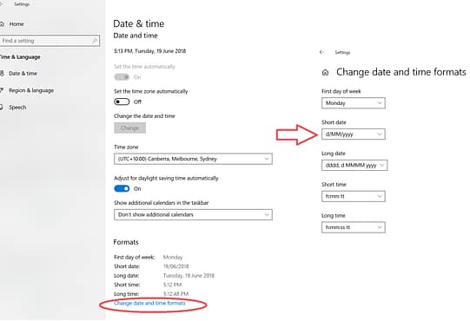Screen dimensions: 470x321
Task: Open the Time zone dropdown
Action: pyautogui.click(x=193, y=159)
